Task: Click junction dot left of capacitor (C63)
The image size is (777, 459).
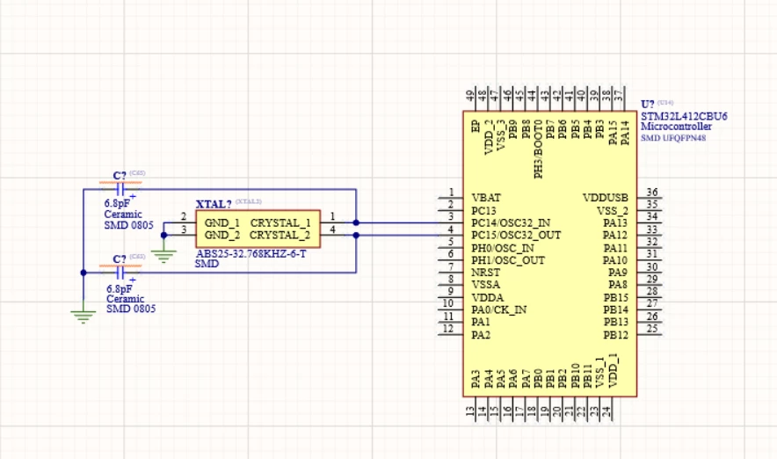Action: point(84,273)
